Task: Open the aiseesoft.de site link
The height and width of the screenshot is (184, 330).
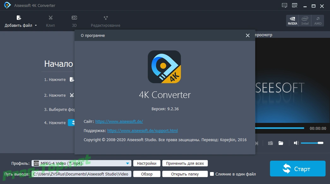Action: point(119,121)
